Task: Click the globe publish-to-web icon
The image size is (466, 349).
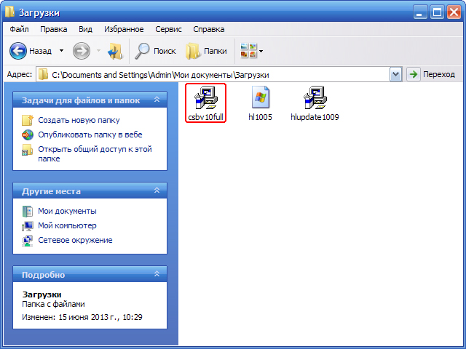Action: [28, 135]
